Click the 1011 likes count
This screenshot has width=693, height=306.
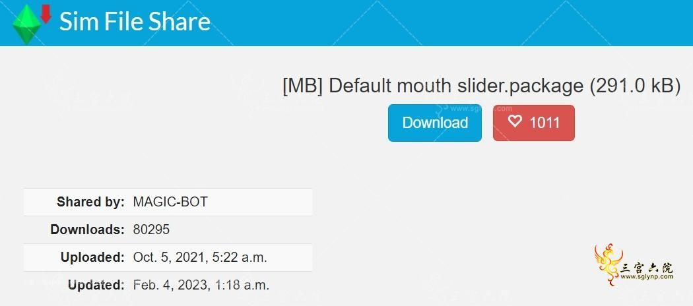[544, 123]
